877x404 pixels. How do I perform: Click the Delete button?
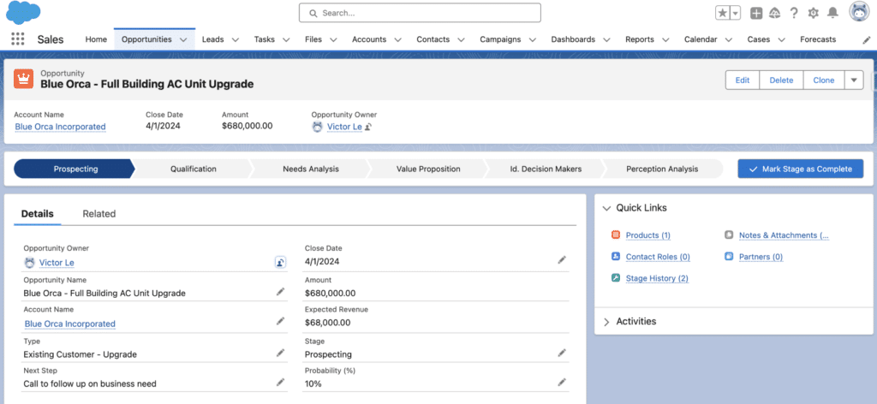781,80
